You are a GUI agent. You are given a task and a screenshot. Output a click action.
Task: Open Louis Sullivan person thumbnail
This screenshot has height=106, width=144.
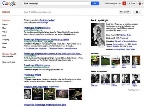coord(116,78)
